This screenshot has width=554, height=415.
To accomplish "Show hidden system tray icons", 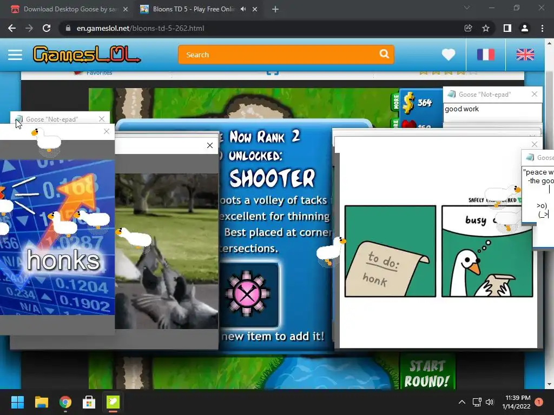I will (462, 402).
